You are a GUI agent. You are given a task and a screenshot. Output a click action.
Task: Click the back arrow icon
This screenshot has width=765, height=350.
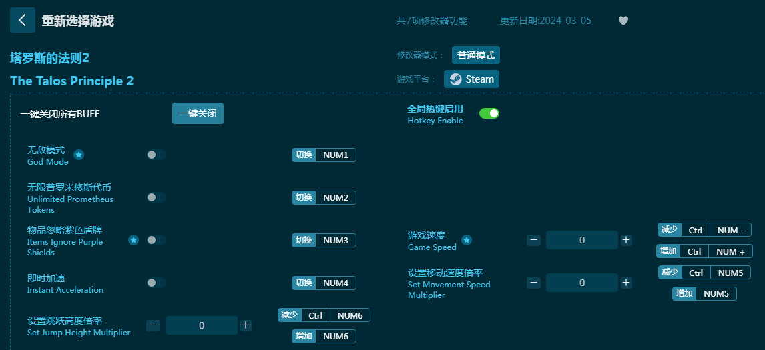23,20
